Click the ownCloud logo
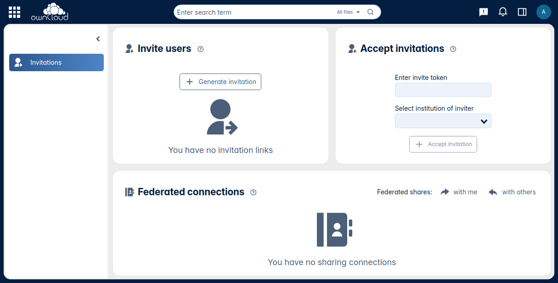This screenshot has height=283, width=558. point(51,12)
